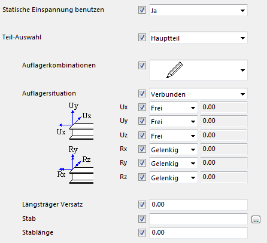Focus the Stablänge value field
Viewport: 267px width, 243px height.
pyautogui.click(x=198, y=233)
